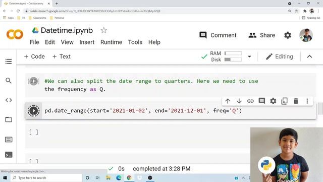This screenshot has width=323, height=182.
Task: Mirror cell in tab icon
Action: 284,101
